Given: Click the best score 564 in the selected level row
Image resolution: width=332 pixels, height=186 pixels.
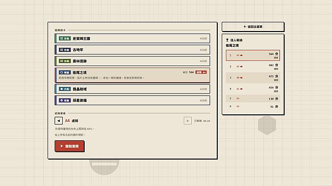Looking at the screenshot, I should 191,72.
